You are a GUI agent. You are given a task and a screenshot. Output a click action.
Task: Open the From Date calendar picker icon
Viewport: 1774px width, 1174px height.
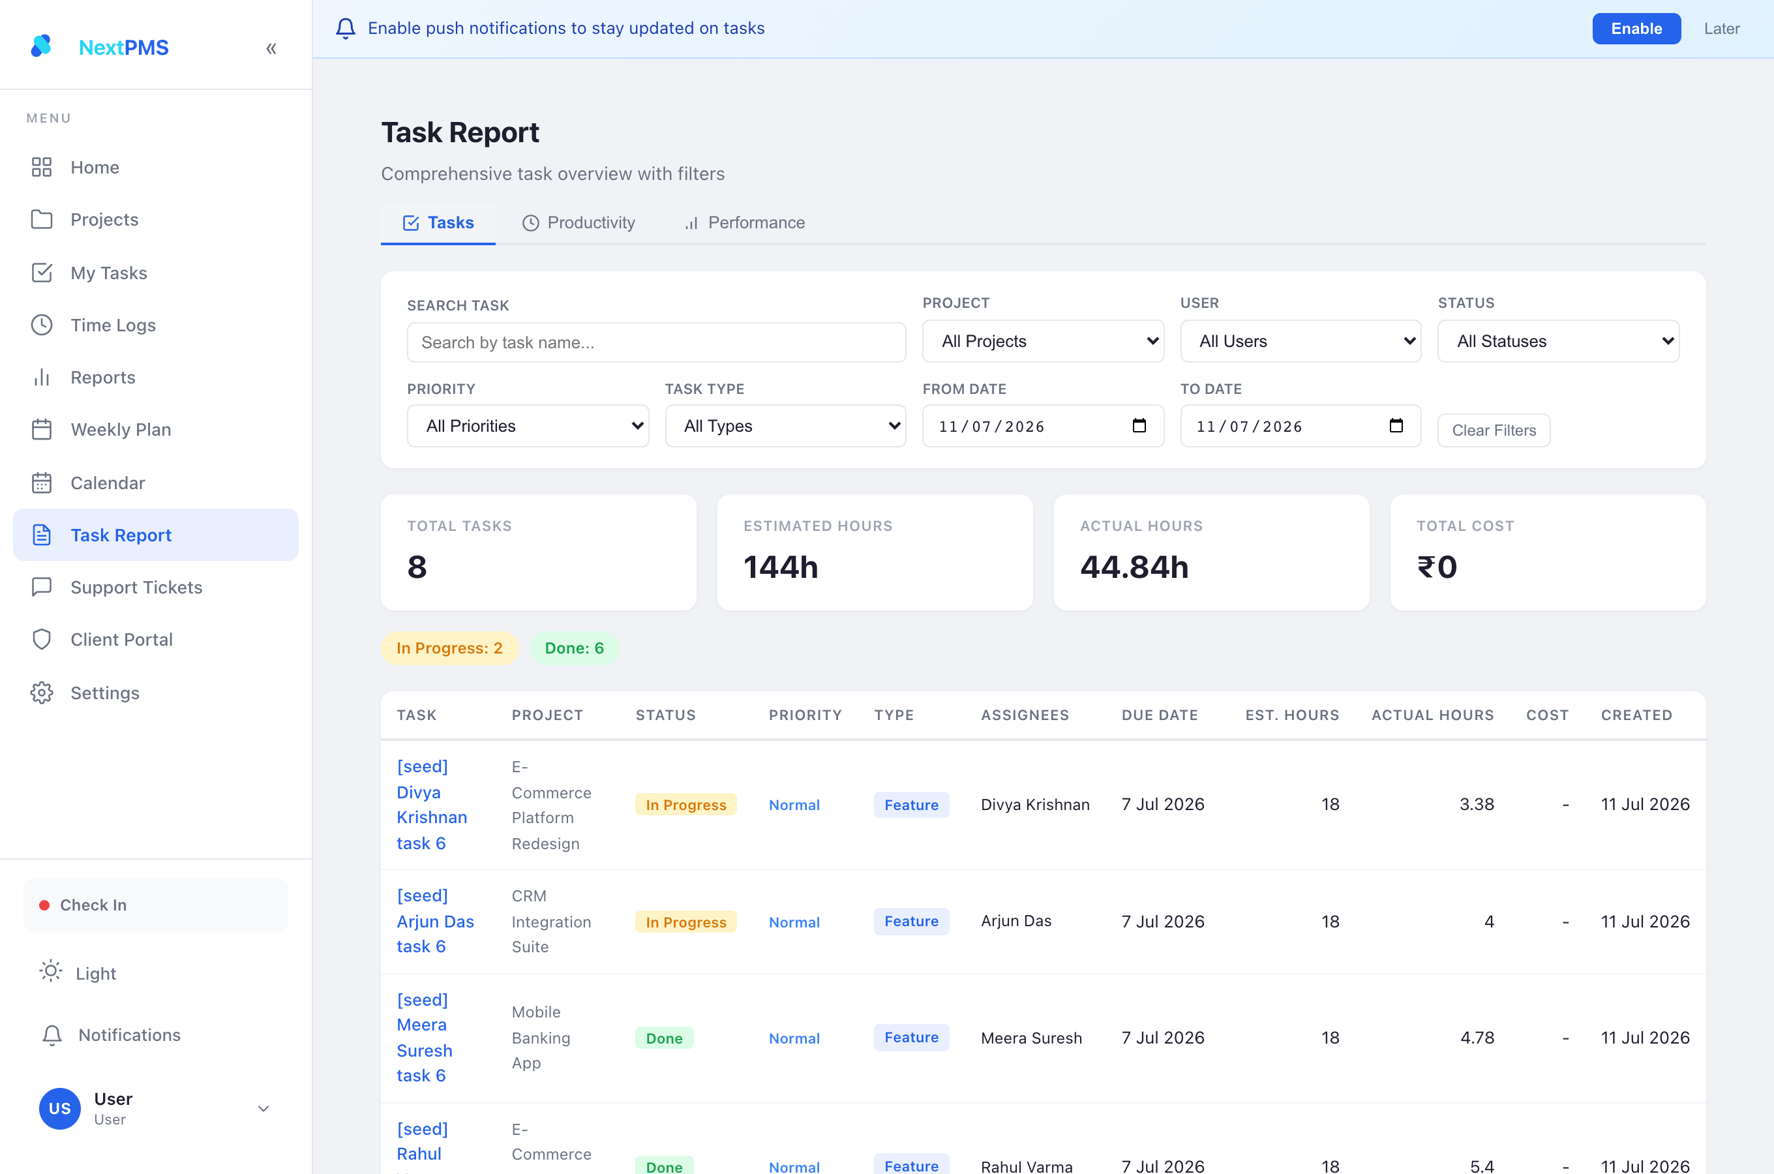pos(1139,425)
